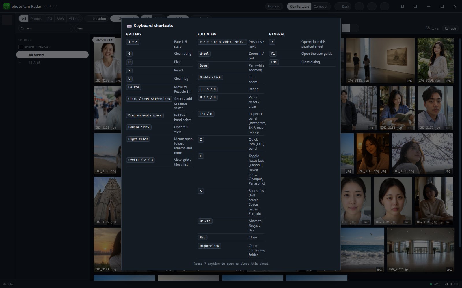This screenshot has width=462, height=288.
Task: Filter gallery by RAW
Action: tap(60, 19)
